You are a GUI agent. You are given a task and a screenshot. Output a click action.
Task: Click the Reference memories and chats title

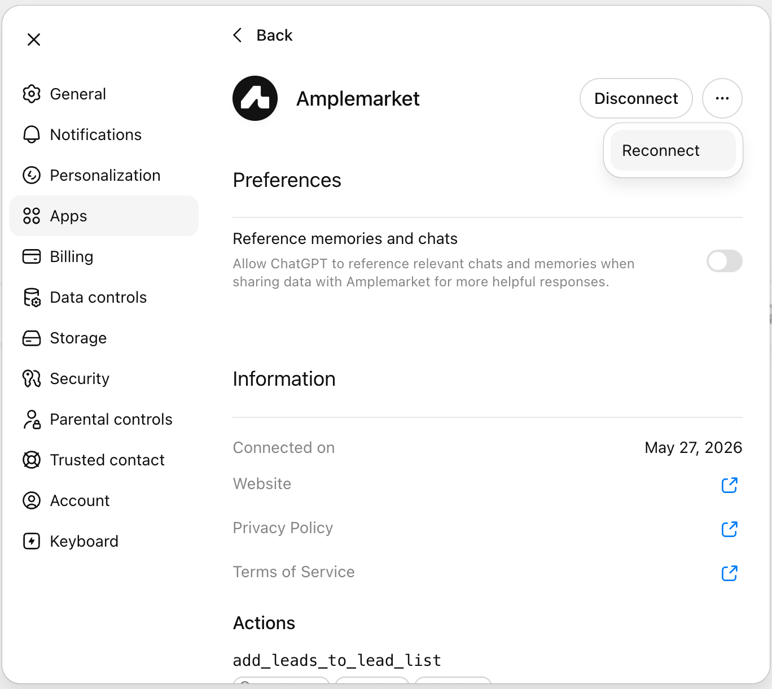(345, 239)
